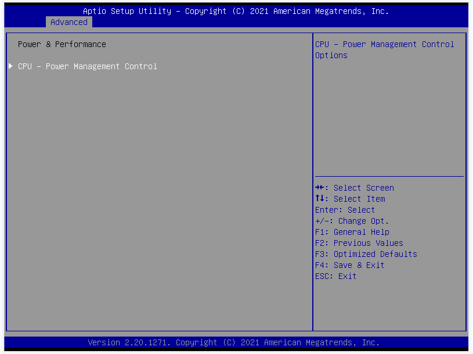473x354 pixels.
Task: Click the help description in right panel
Action: pos(384,49)
